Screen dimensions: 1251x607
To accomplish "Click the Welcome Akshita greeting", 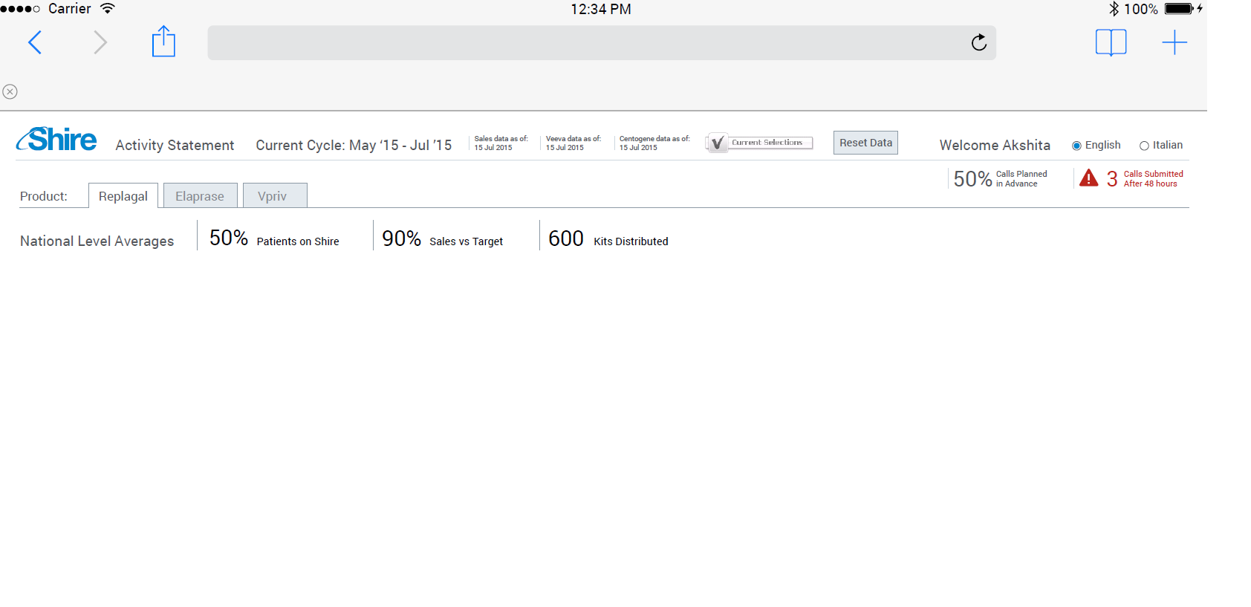I will pyautogui.click(x=995, y=146).
